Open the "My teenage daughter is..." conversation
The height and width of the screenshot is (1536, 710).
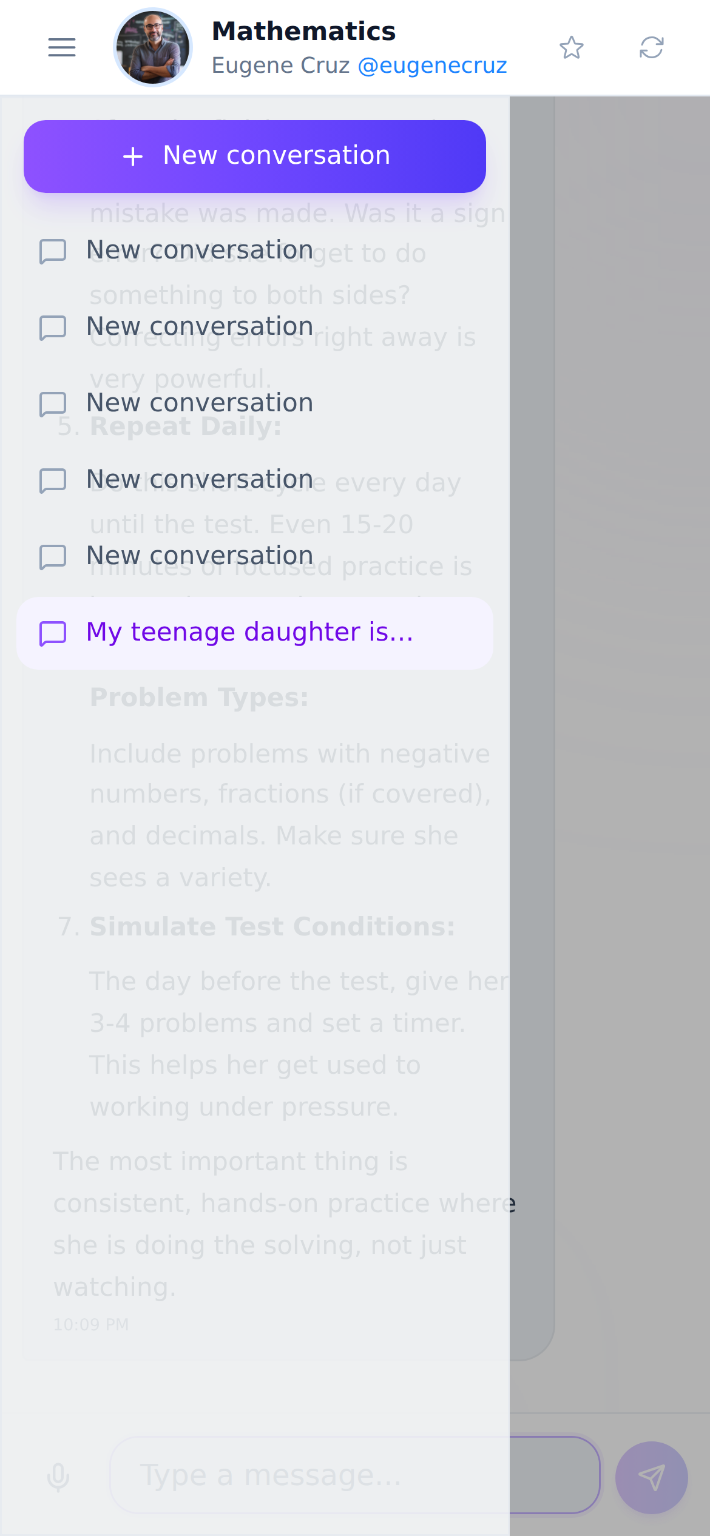(255, 633)
